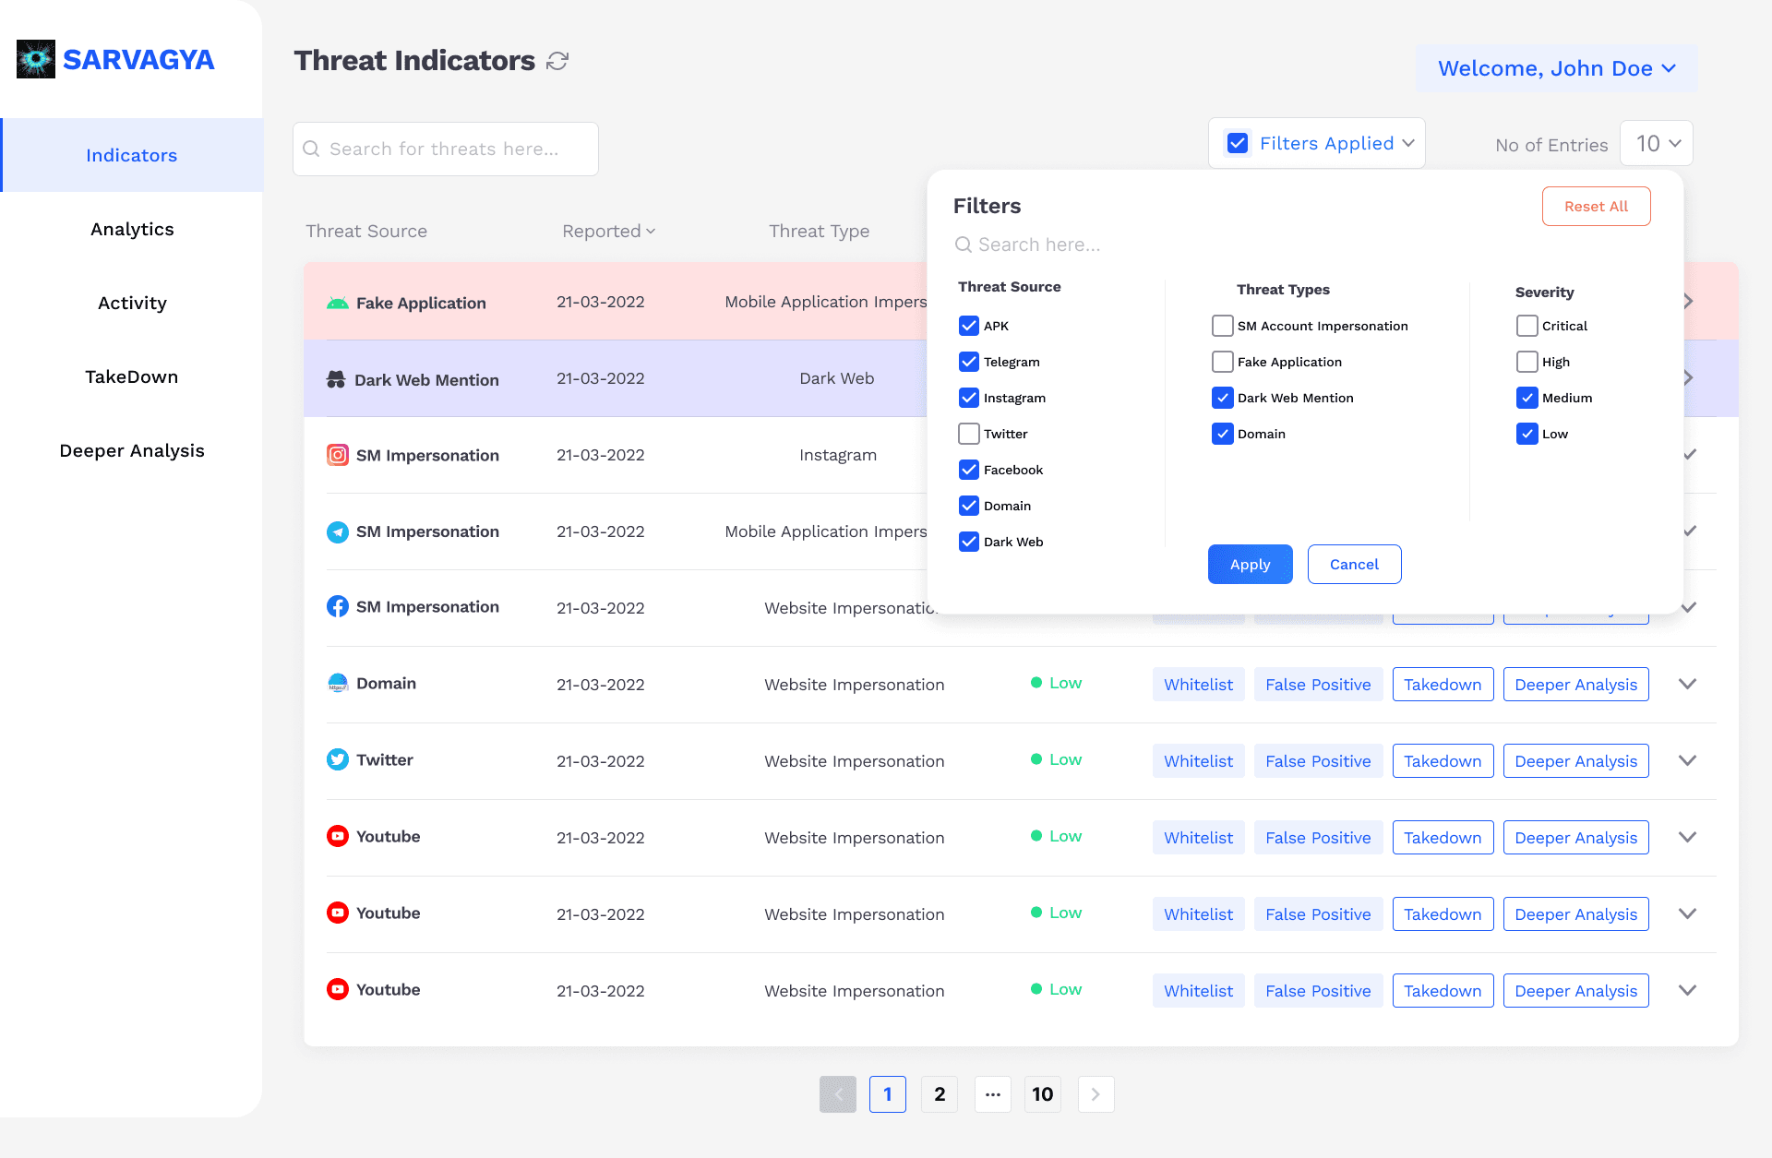Sort by Reported column chevron
Viewport: 1772px width, 1158px height.
coord(651,232)
